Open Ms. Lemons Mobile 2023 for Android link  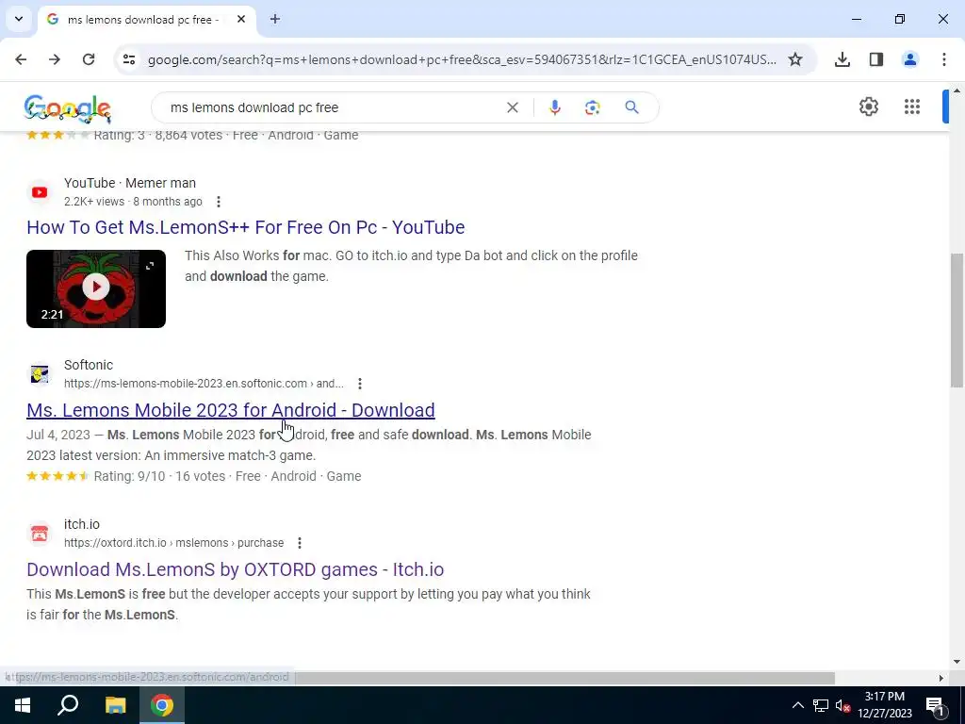(231, 410)
